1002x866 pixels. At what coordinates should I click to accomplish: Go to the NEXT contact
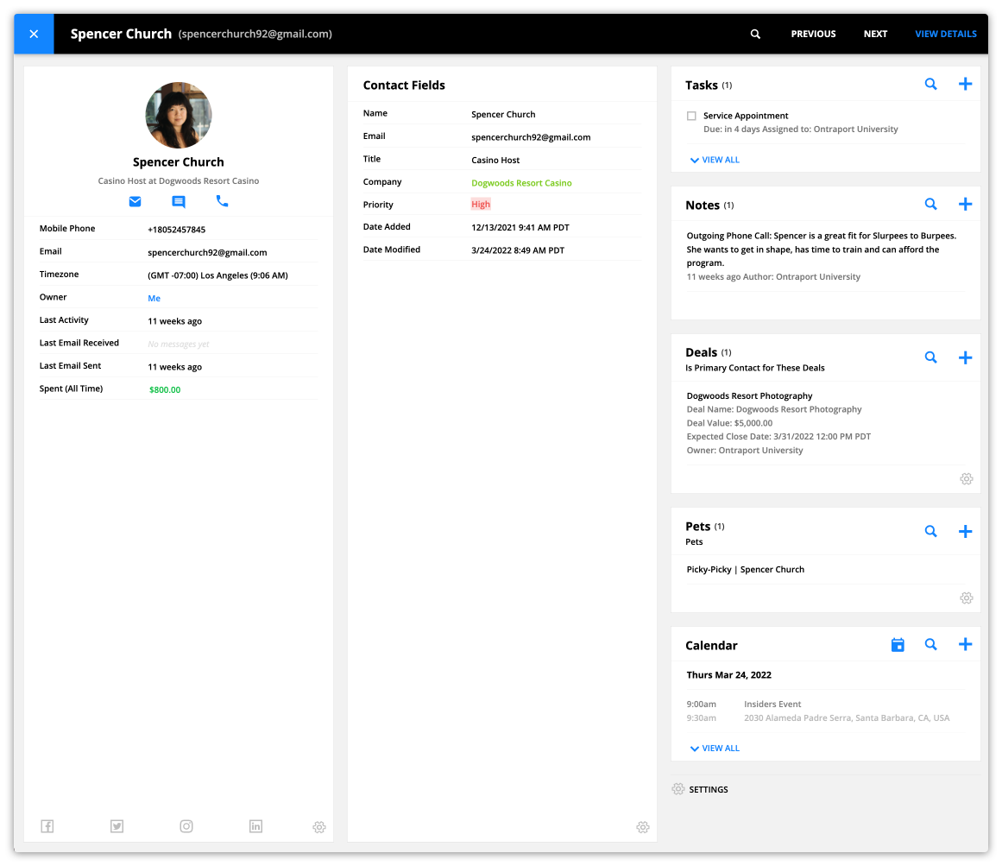pyautogui.click(x=875, y=34)
